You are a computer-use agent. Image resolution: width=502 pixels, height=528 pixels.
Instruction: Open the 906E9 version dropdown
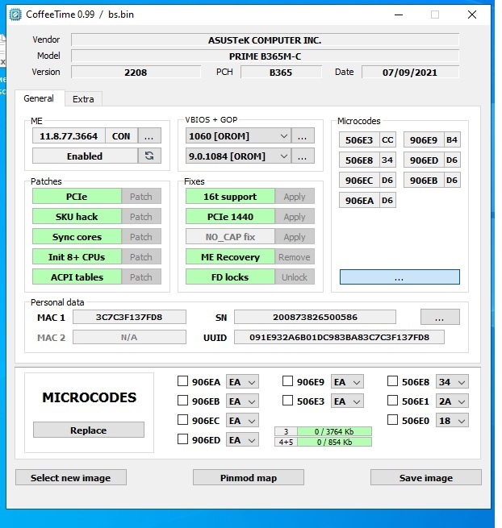[x=347, y=382]
